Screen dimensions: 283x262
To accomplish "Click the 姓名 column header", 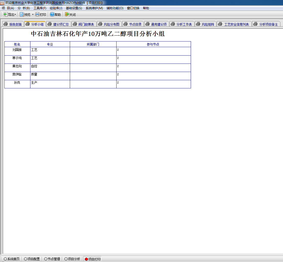I will coord(17,44).
